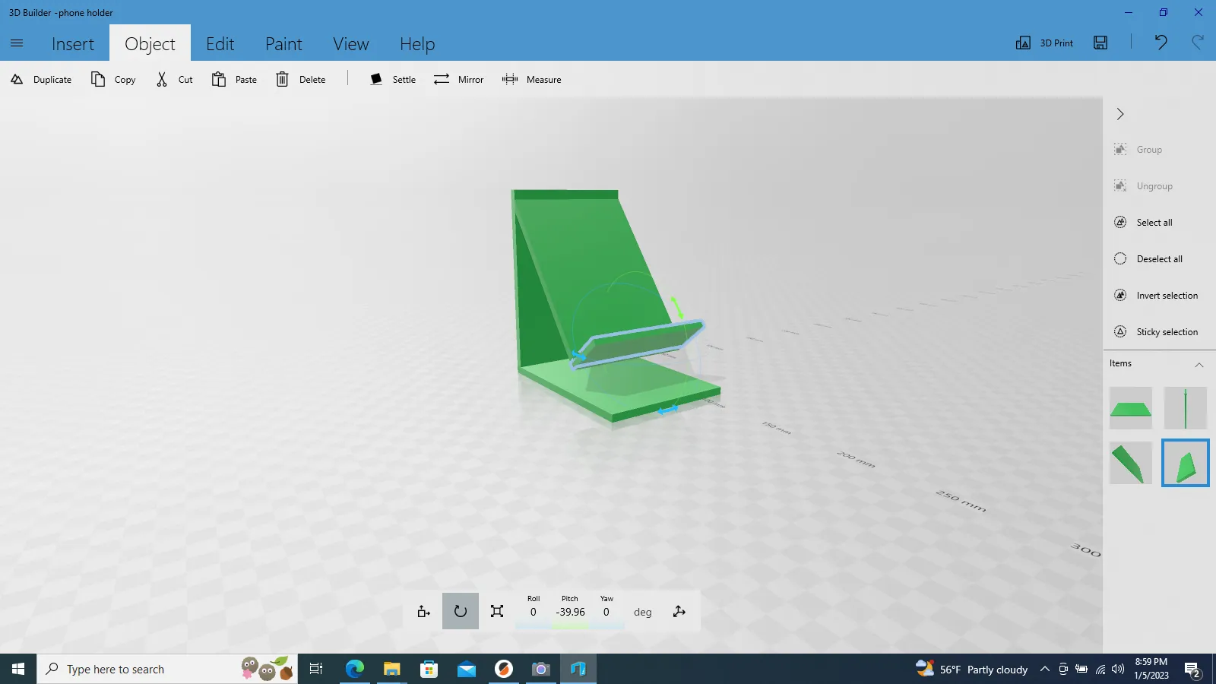The width and height of the screenshot is (1216, 684).
Task: Select the thin vertical item thumbnail
Action: pos(1186,408)
